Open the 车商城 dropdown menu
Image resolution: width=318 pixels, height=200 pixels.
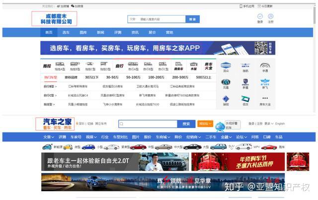[163, 137]
